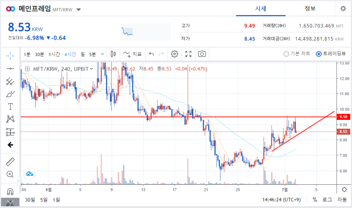
Task: Open the pitchfork drawing tools
Action: [x=10, y=81]
